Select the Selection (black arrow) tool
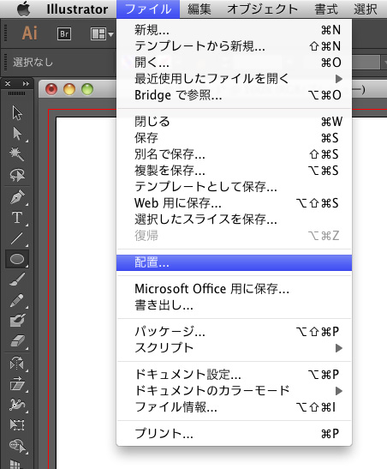Screen dimensions: 387x469 [17, 113]
